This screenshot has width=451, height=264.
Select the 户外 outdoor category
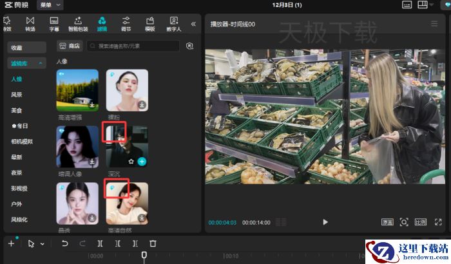17,204
